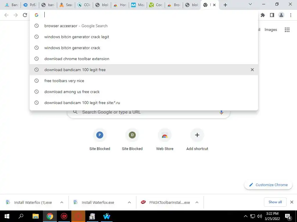Open File Explorer from taskbar
Viewport: 297px width, 222px height.
coord(35,216)
